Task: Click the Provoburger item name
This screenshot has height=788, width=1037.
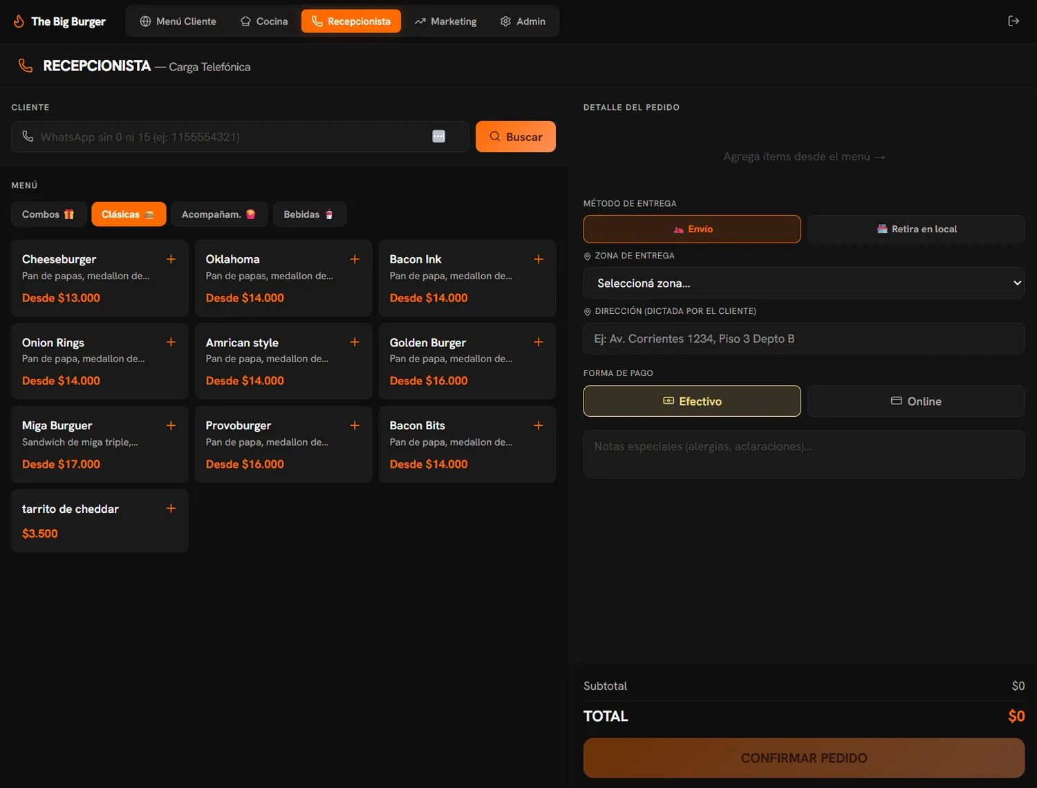Action: (239, 426)
